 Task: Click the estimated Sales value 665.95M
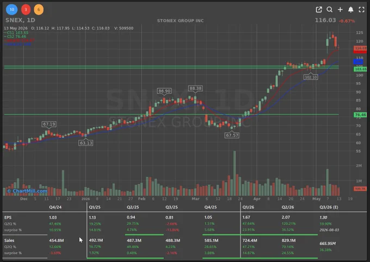tap(328, 244)
